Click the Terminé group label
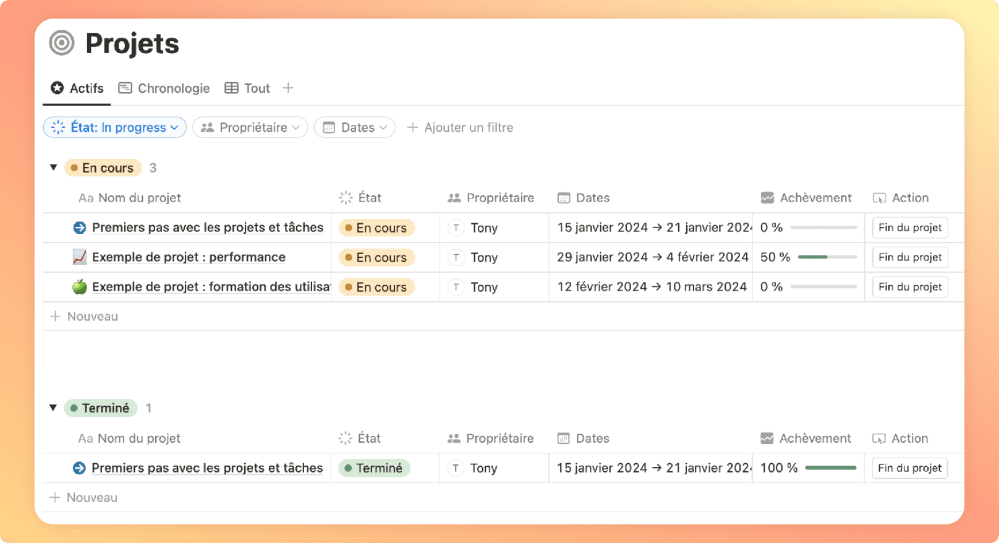 click(x=101, y=408)
